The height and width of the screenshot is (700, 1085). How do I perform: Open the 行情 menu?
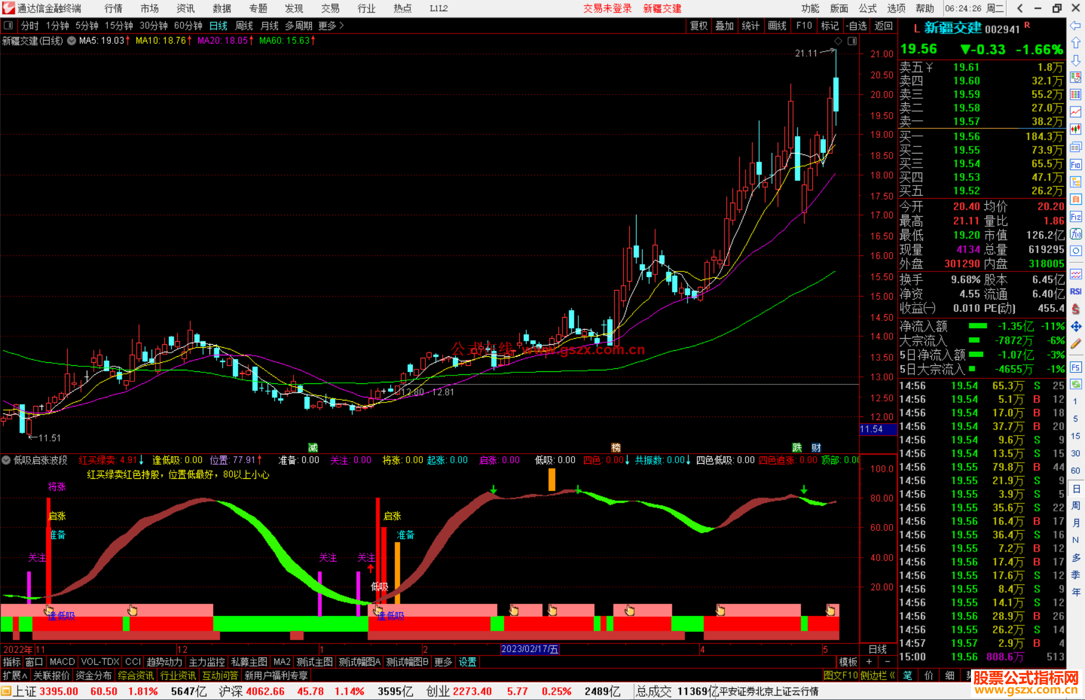coord(113,9)
